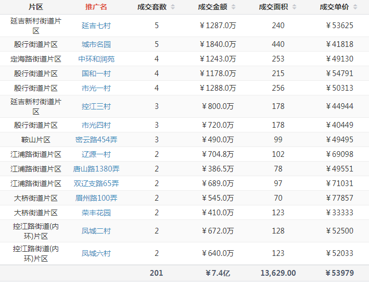This screenshot has height=282, width=369.
Task: Select unit price ￥50313
Action: coord(339,88)
